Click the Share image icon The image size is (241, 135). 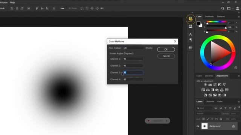[238, 8]
